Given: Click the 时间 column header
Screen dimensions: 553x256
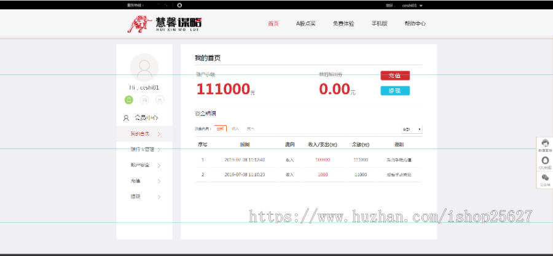Looking at the screenshot, I should coord(245,144).
